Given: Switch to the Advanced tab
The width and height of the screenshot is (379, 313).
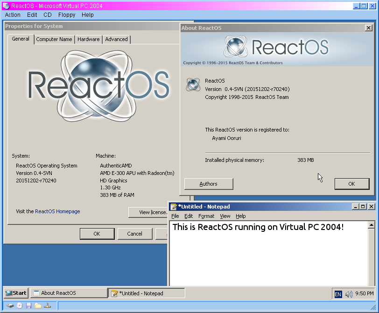Looking at the screenshot, I should coord(116,39).
